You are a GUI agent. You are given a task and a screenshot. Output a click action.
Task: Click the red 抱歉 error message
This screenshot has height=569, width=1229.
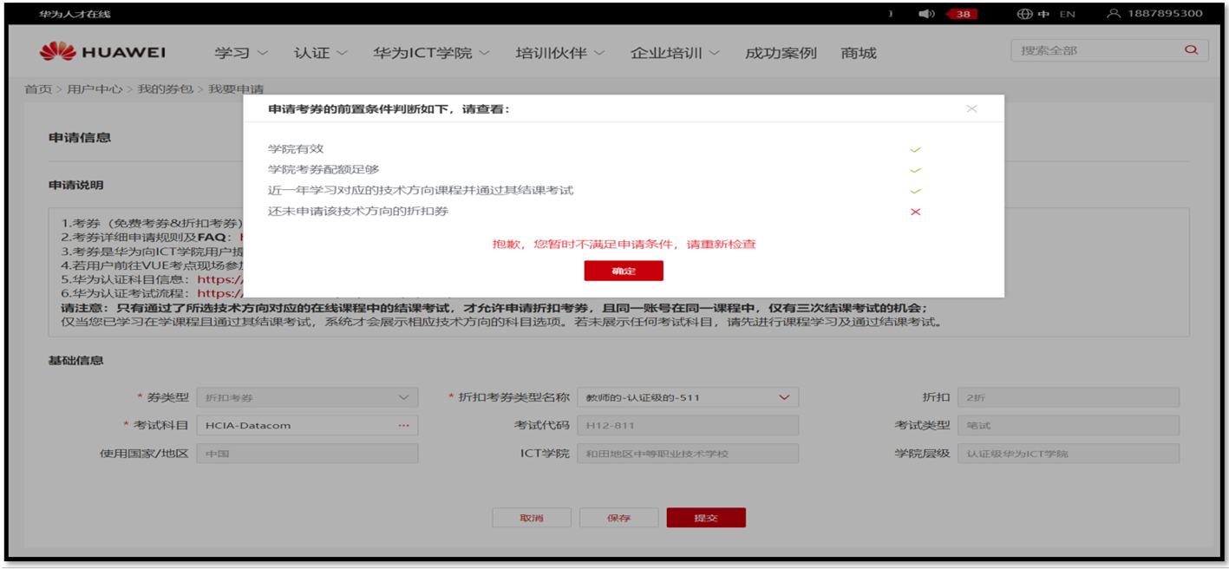click(624, 245)
